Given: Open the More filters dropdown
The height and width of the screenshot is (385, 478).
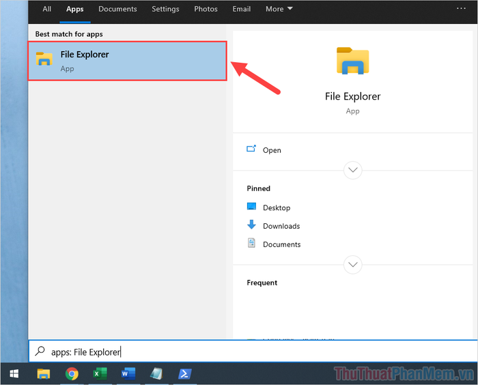Looking at the screenshot, I should 279,9.
